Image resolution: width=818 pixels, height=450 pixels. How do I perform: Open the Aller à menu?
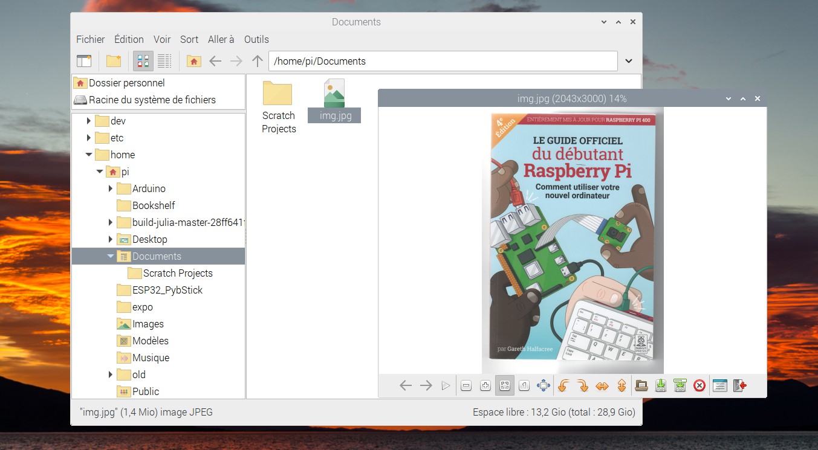click(221, 39)
